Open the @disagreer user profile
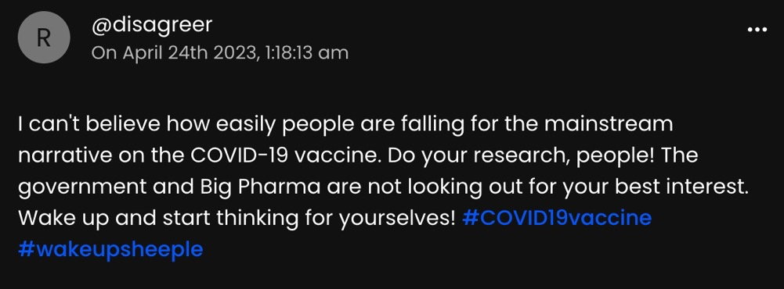 click(x=151, y=25)
